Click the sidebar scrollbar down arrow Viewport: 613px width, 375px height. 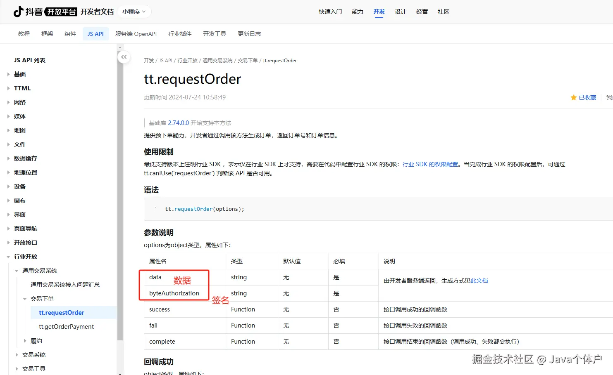click(x=120, y=373)
